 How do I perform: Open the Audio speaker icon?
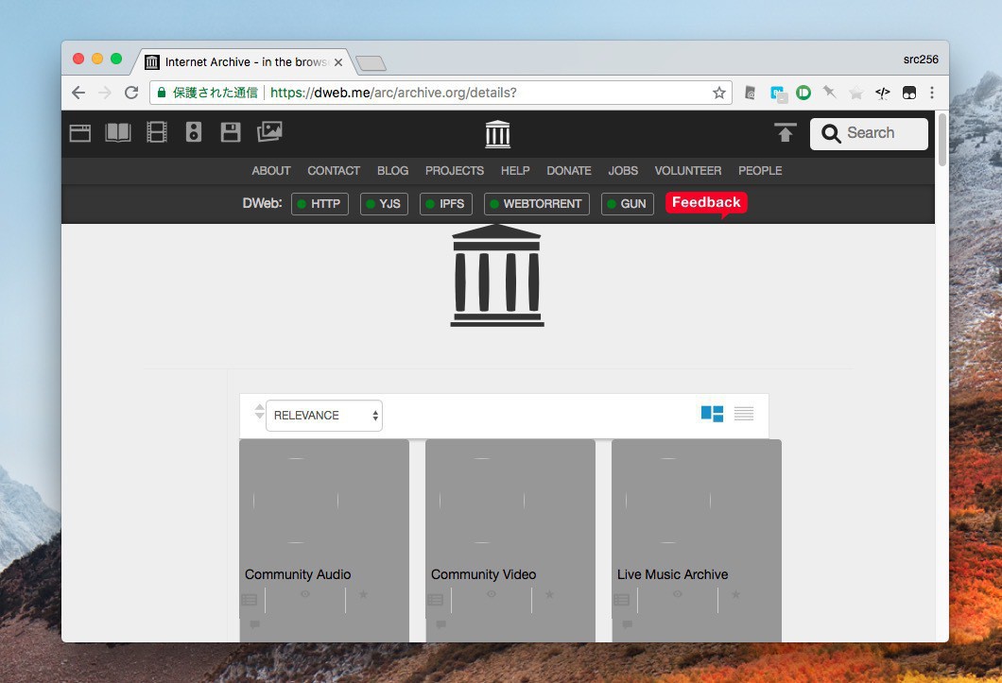coord(194,133)
